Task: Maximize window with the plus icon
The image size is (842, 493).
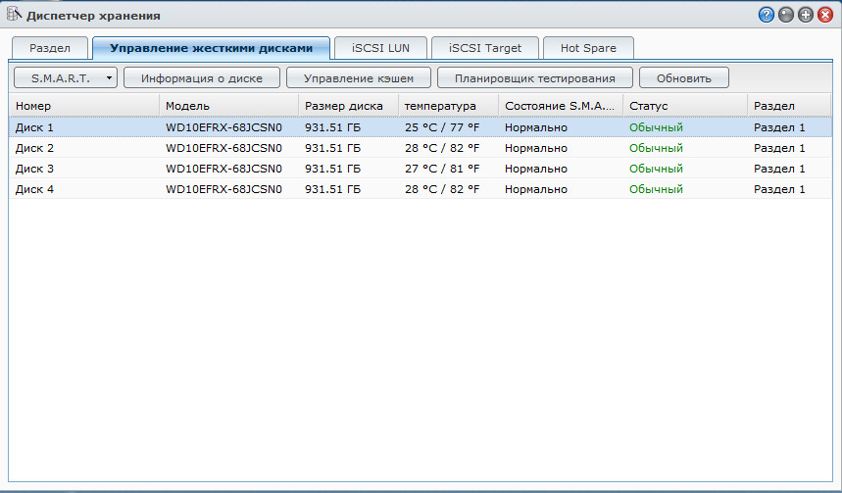Action: (x=806, y=16)
